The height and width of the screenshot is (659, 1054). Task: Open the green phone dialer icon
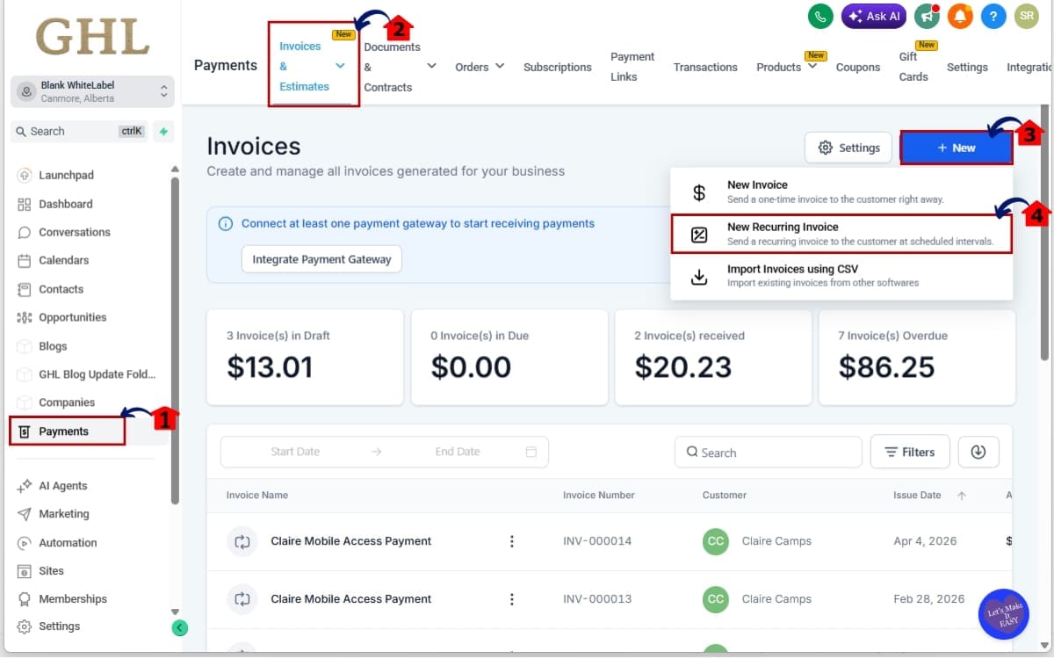[x=819, y=16]
